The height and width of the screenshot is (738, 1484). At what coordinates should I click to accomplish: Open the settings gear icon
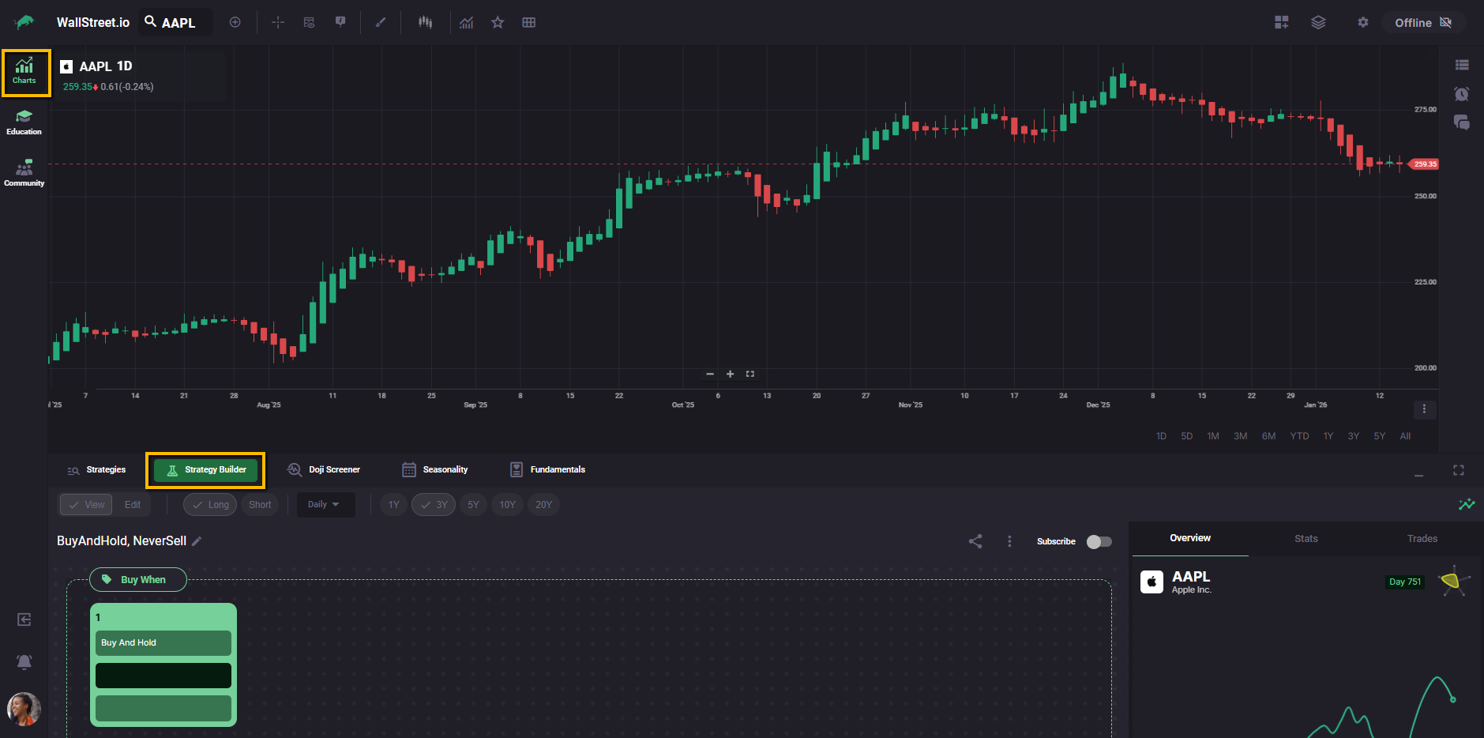[1362, 23]
